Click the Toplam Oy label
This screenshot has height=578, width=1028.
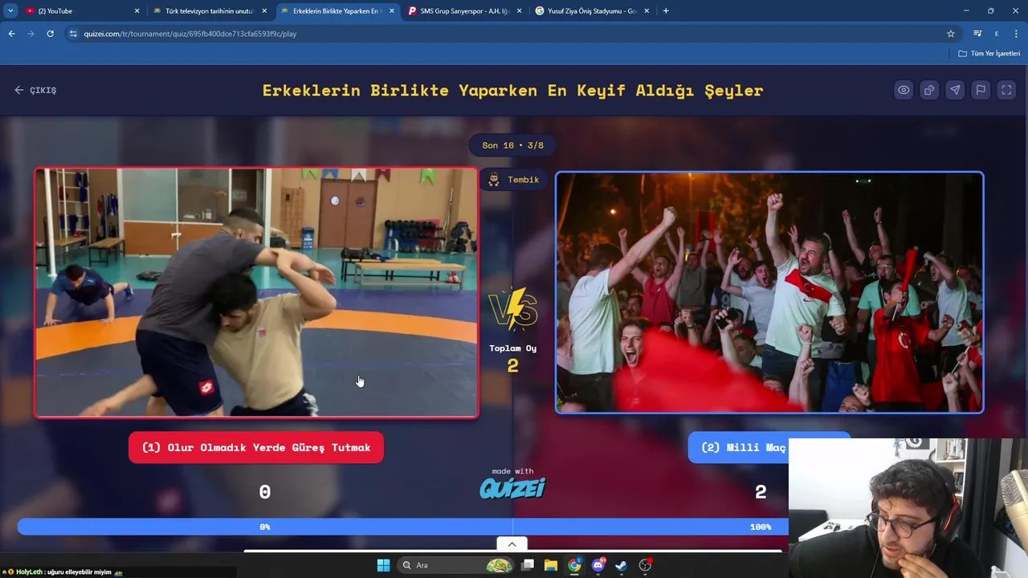click(512, 348)
